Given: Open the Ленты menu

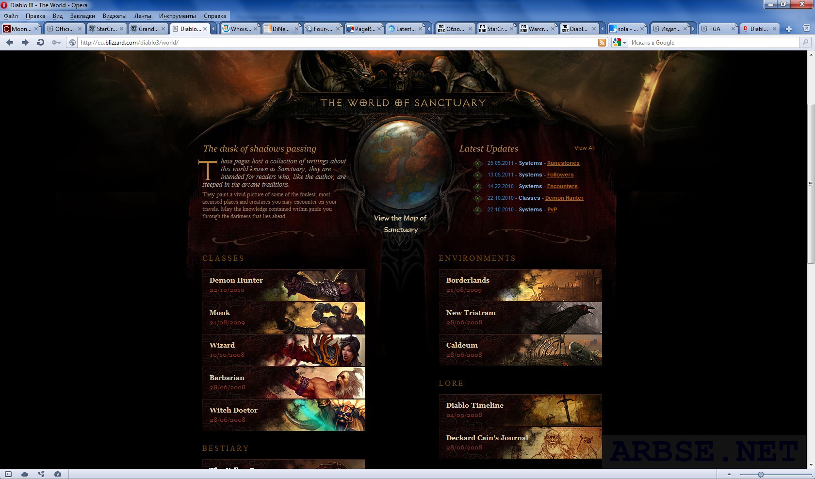Looking at the screenshot, I should pos(143,16).
